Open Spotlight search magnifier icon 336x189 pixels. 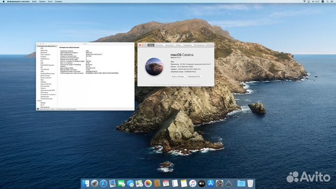click(x=328, y=1)
